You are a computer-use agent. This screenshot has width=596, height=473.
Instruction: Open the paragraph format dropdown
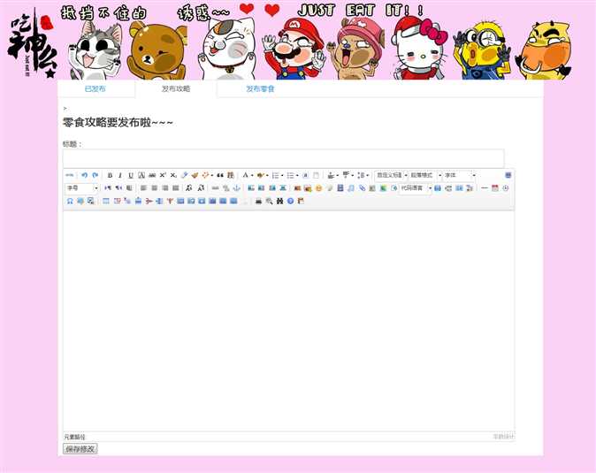pyautogui.click(x=425, y=175)
